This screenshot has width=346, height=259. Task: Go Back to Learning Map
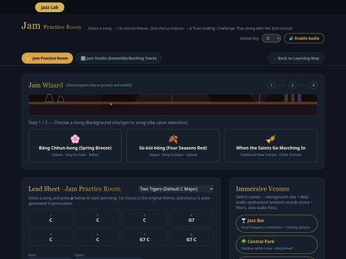(x=296, y=58)
